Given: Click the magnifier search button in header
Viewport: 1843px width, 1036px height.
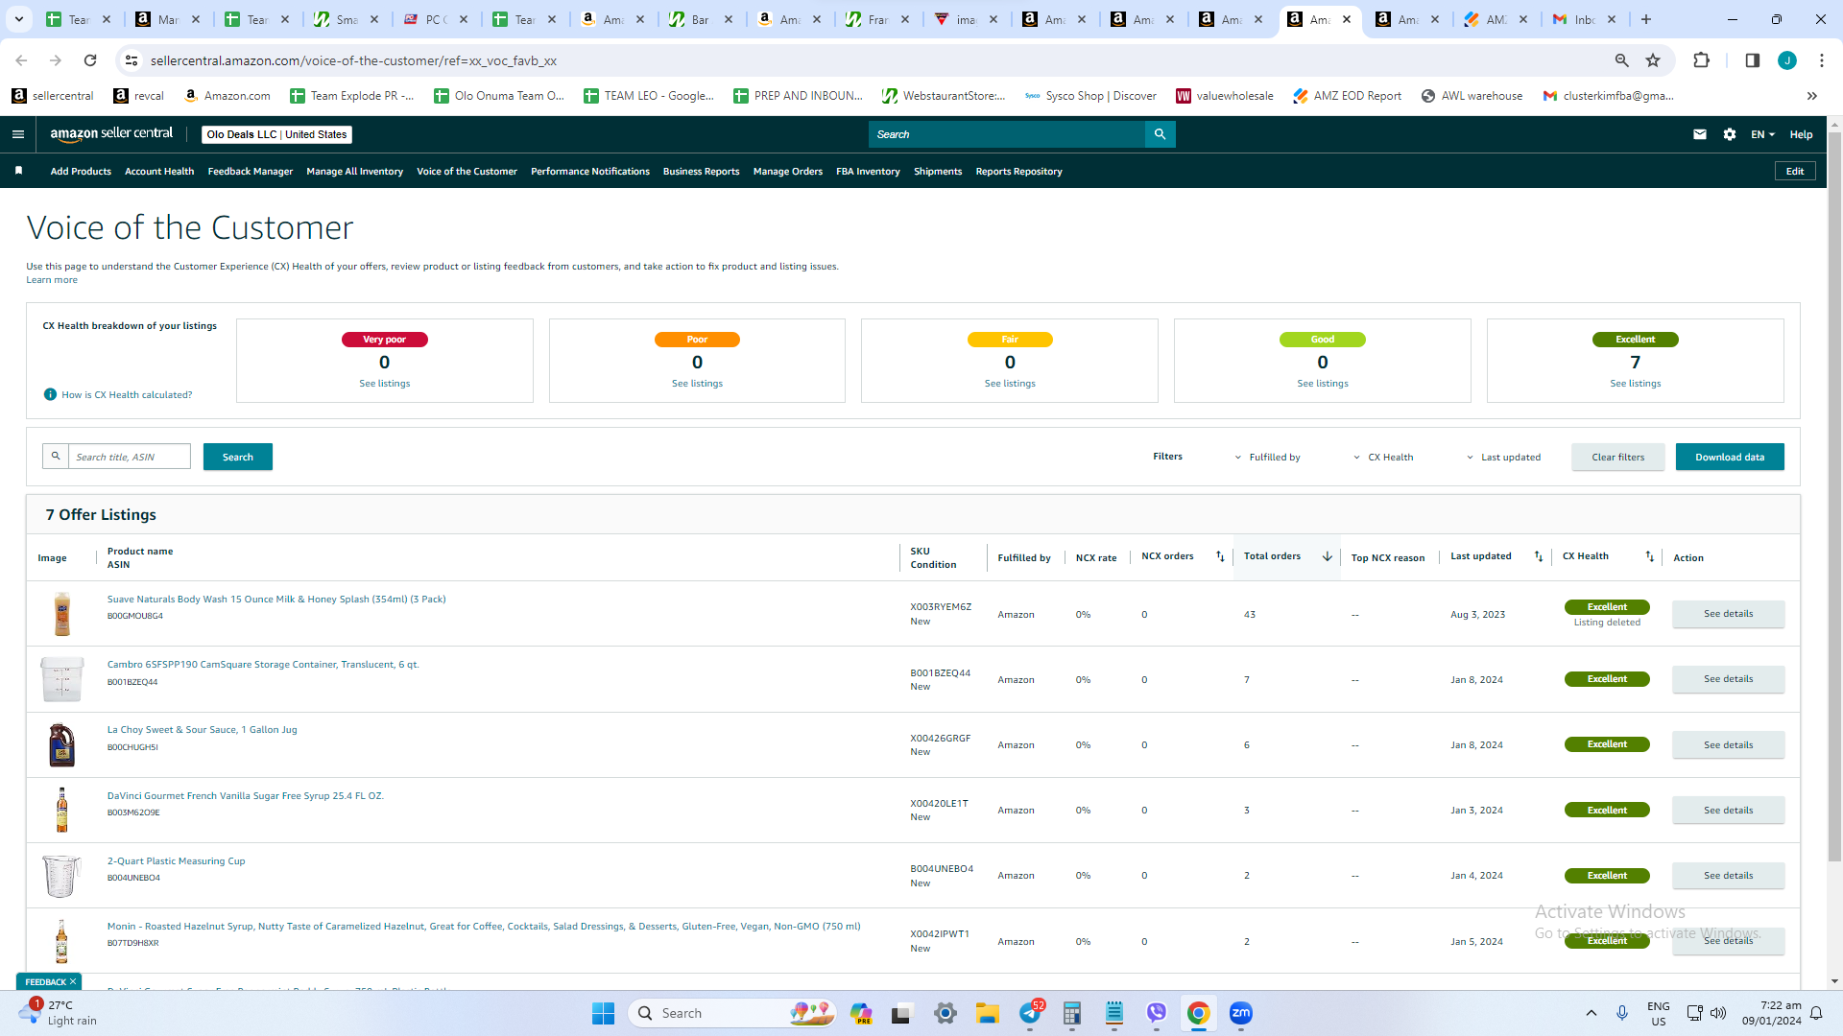Looking at the screenshot, I should [x=1160, y=134].
